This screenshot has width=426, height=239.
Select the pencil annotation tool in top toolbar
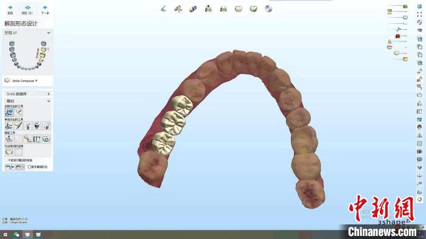point(163,9)
